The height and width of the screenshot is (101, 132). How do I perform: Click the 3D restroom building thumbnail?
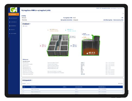pyautogui.click(x=58, y=45)
